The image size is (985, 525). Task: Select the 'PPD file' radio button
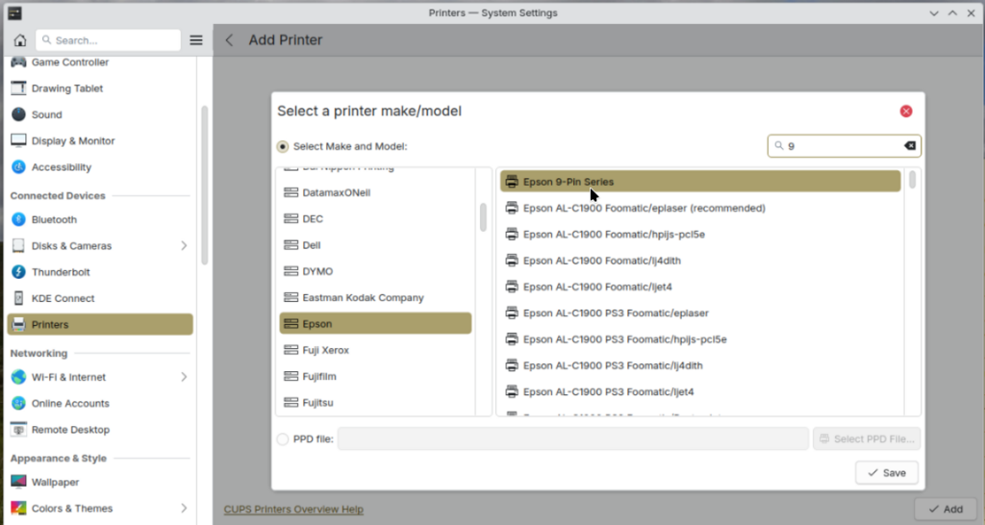coord(283,439)
